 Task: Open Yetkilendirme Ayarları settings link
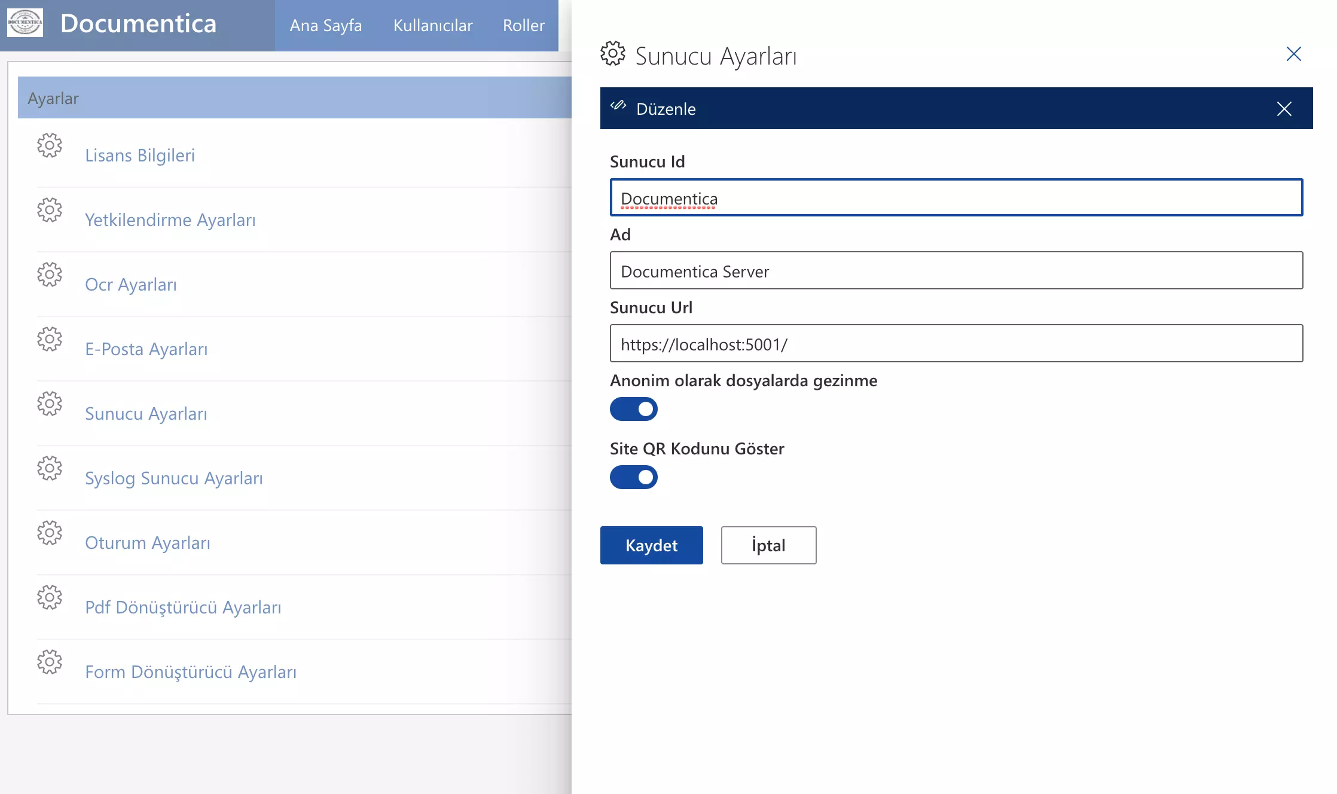click(x=170, y=220)
